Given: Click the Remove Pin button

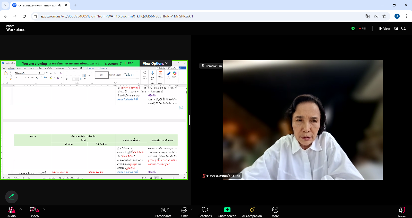Looking at the screenshot, I should coord(211,66).
